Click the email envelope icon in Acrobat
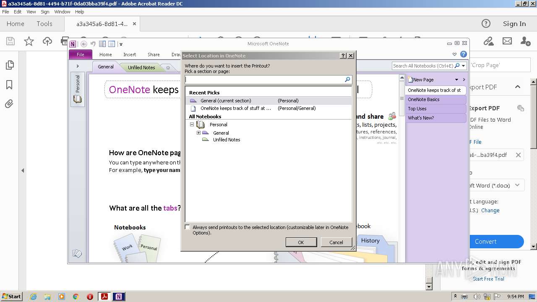Image resolution: width=537 pixels, height=302 pixels. click(x=507, y=41)
